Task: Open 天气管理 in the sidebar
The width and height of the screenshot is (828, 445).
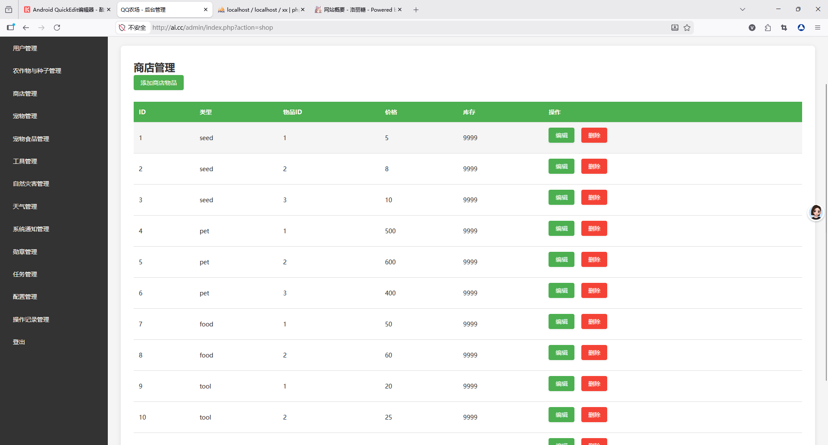Action: tap(25, 207)
